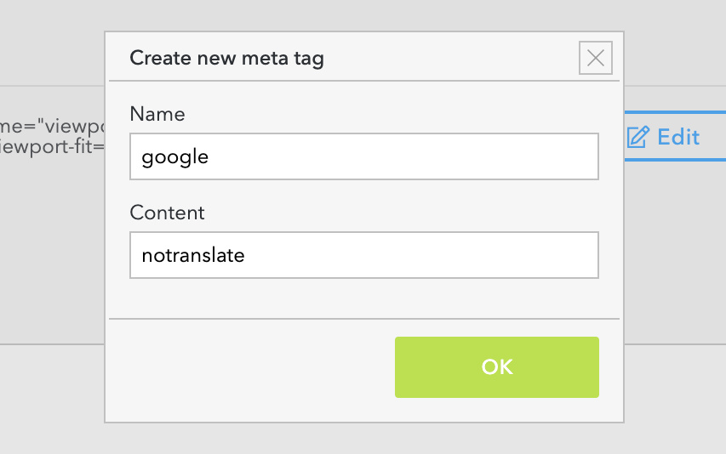The height and width of the screenshot is (454, 726).
Task: Click the notranslate text in Content field
Action: [x=193, y=255]
